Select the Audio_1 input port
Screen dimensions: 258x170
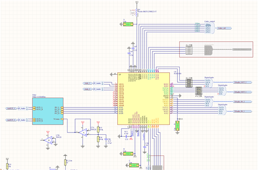88,83
